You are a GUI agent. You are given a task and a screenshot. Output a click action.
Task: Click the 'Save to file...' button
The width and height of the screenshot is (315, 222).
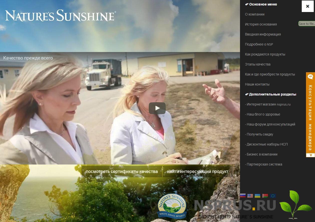pyautogui.click(x=307, y=24)
